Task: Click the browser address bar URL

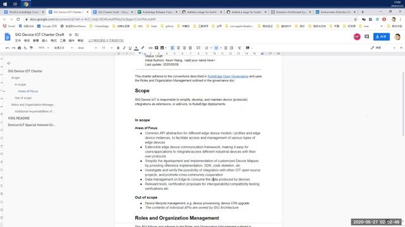Action: (92, 20)
